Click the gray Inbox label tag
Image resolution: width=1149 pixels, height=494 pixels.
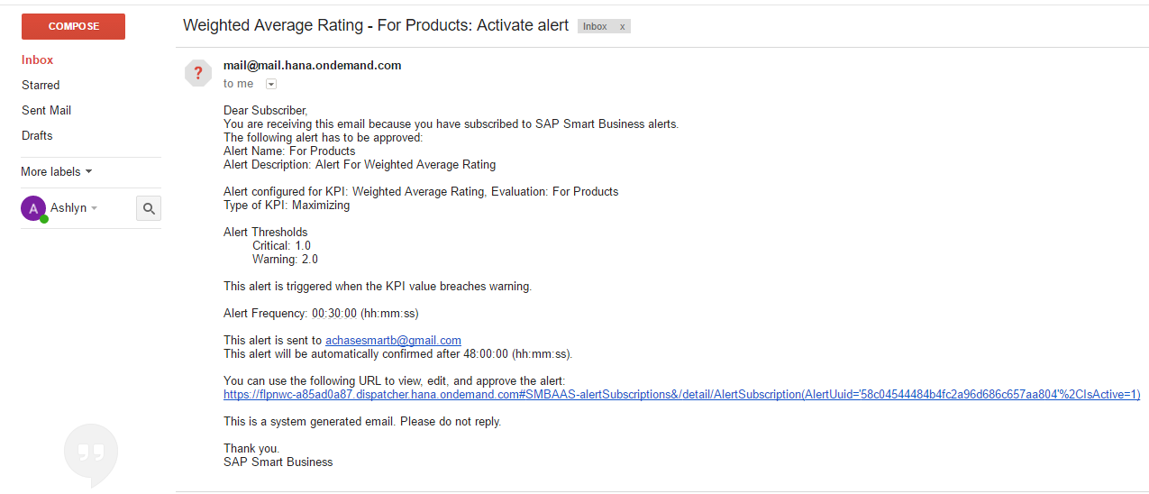coord(595,27)
